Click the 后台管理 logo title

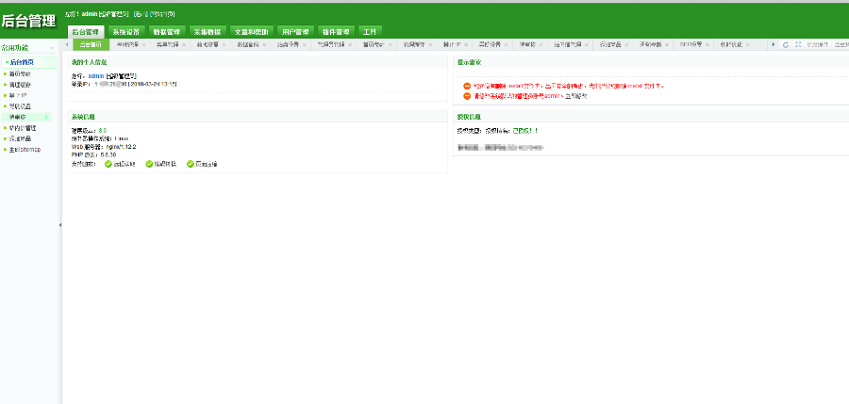tap(28, 21)
